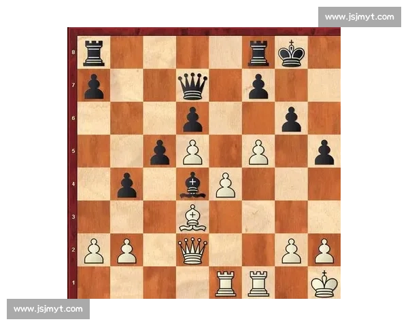Pick the white pawn on b2
Image resolution: width=408 pixels, height=326 pixels.
click(x=126, y=251)
